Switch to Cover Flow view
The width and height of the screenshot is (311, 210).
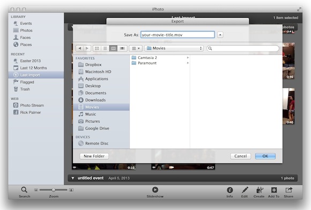[x=122, y=48]
